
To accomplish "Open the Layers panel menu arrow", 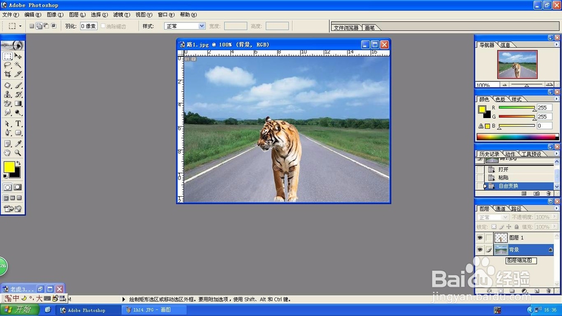I will pyautogui.click(x=556, y=208).
